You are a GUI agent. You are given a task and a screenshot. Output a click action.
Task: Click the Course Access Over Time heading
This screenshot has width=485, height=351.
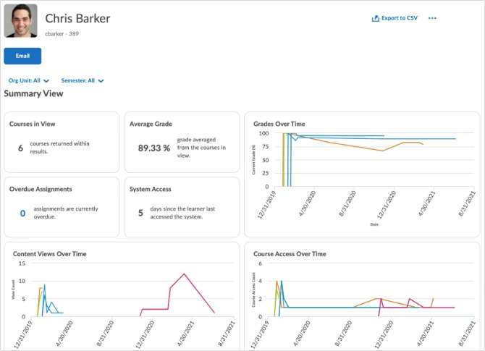coord(290,254)
